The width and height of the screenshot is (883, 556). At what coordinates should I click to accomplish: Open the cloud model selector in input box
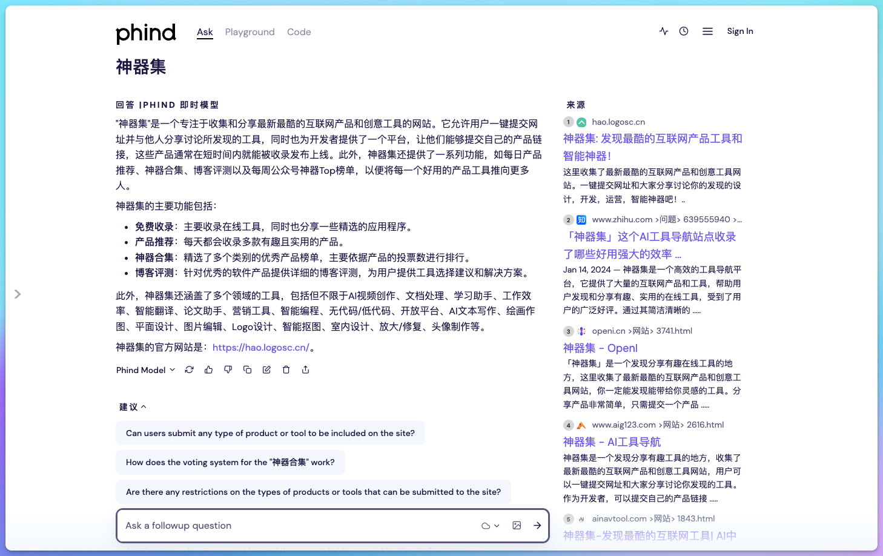coord(490,526)
